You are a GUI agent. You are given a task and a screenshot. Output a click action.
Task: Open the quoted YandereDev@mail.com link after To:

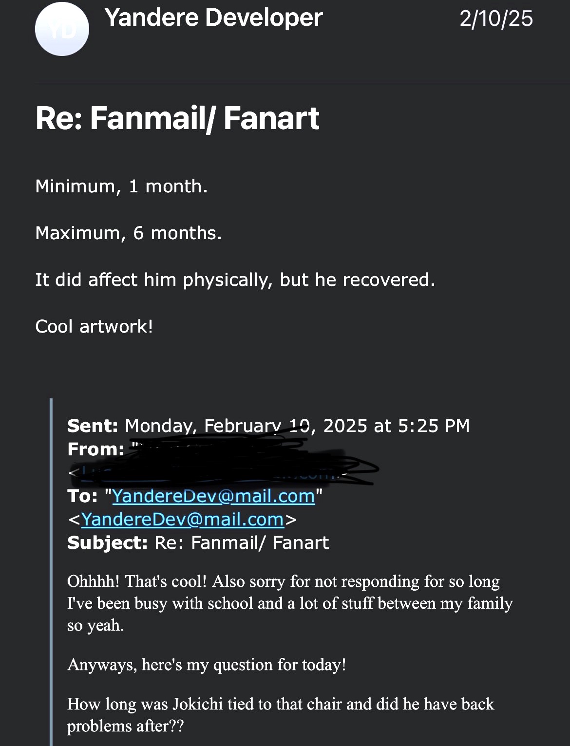(213, 496)
